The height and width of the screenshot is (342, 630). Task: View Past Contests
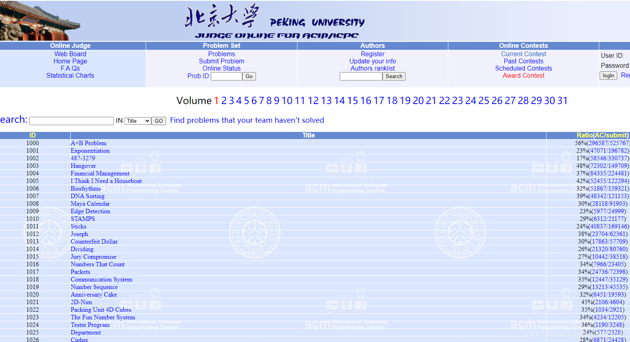point(524,61)
